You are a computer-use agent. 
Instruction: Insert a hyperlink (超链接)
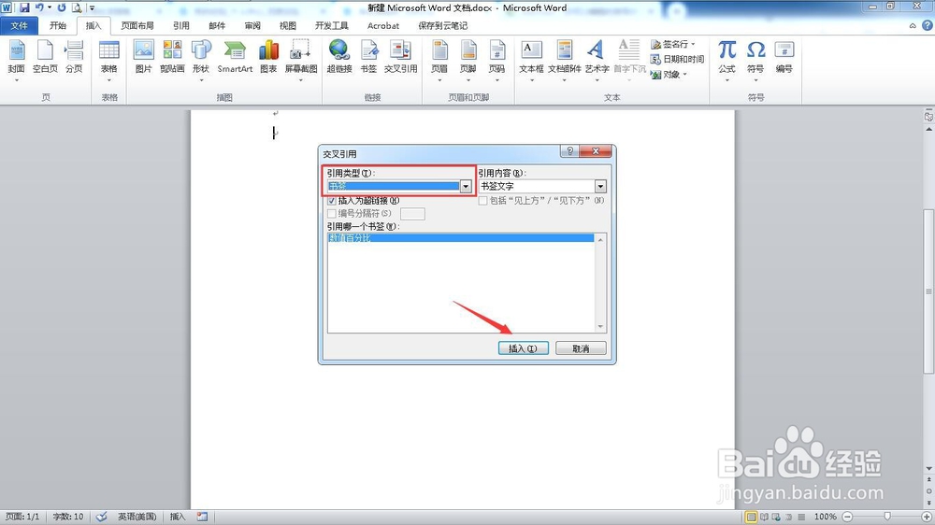tap(339, 58)
